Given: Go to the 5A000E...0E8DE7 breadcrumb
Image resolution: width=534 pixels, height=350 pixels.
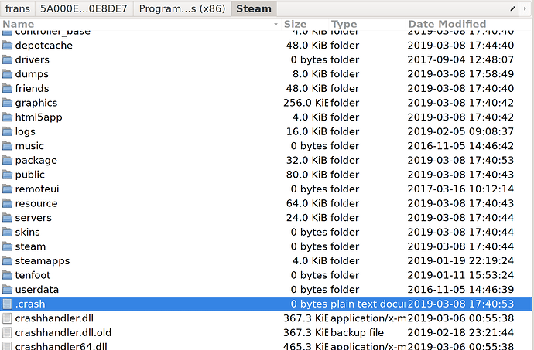Looking at the screenshot, I should coord(84,8).
